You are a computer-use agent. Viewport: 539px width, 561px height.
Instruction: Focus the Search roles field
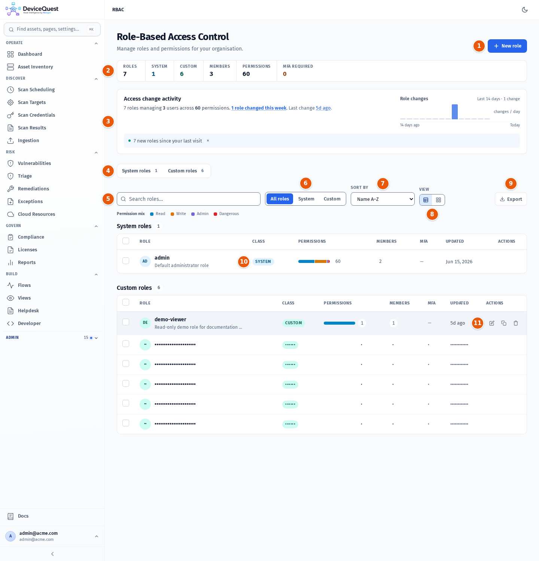pyautogui.click(x=189, y=199)
